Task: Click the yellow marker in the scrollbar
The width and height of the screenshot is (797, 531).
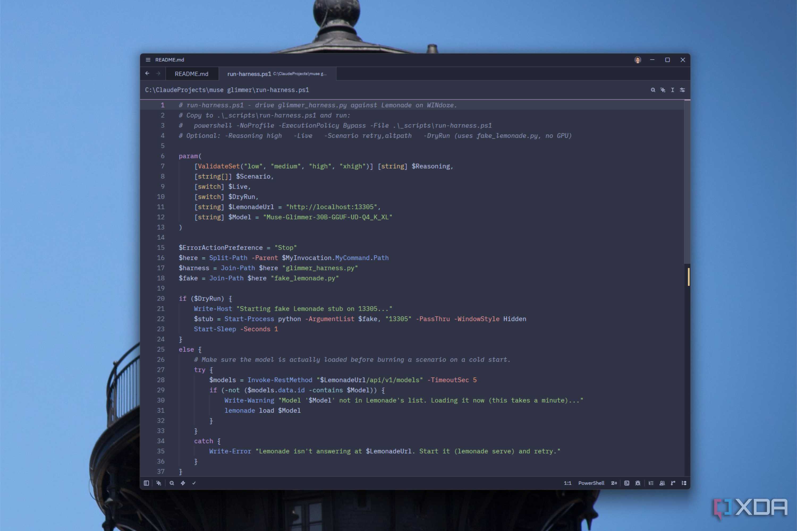Action: click(x=689, y=277)
